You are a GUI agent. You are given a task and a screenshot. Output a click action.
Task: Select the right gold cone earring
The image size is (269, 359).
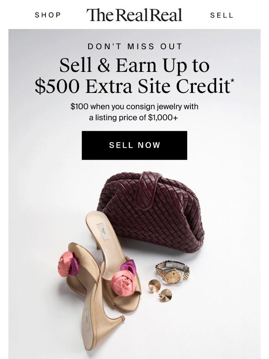pos(166,296)
